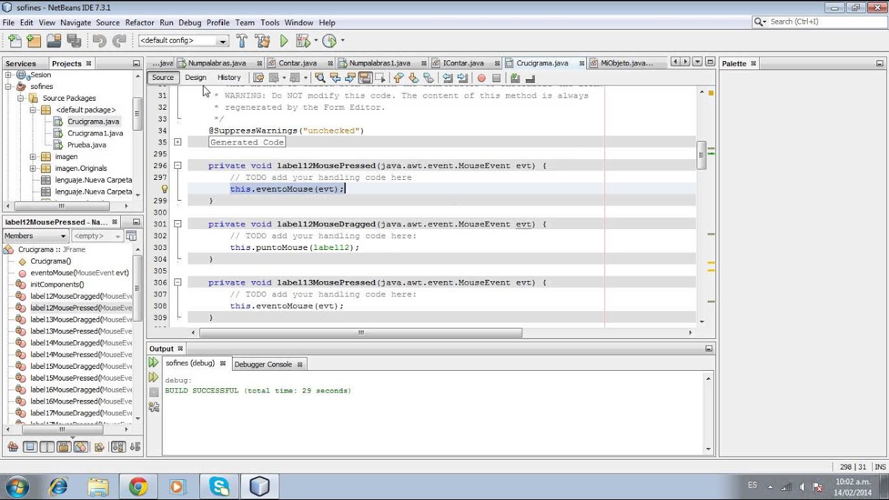
Task: Open the Members dropdown in Navigator
Action: tap(35, 236)
